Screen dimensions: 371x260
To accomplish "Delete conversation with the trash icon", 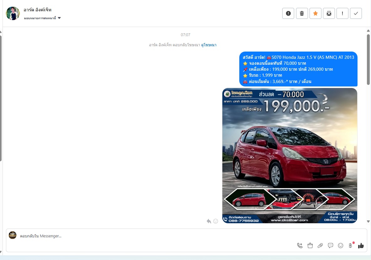I will click(x=302, y=13).
